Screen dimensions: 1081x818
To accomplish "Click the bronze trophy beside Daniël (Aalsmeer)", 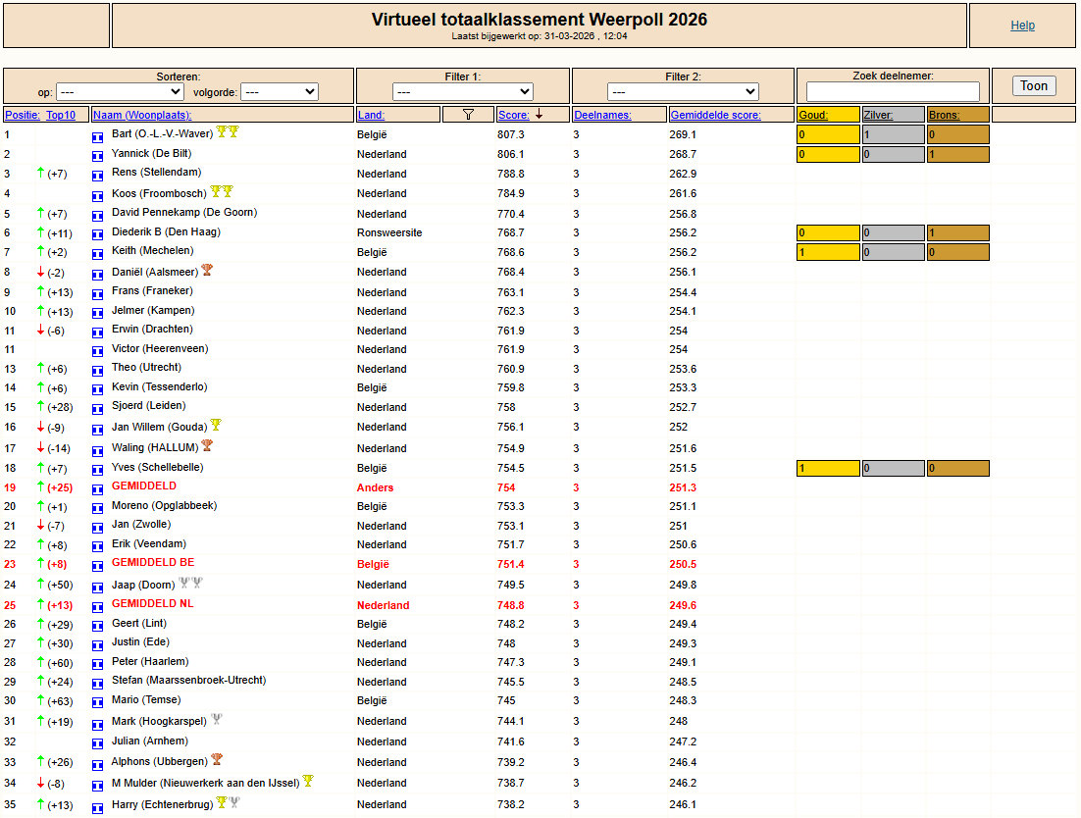I will coord(207,270).
